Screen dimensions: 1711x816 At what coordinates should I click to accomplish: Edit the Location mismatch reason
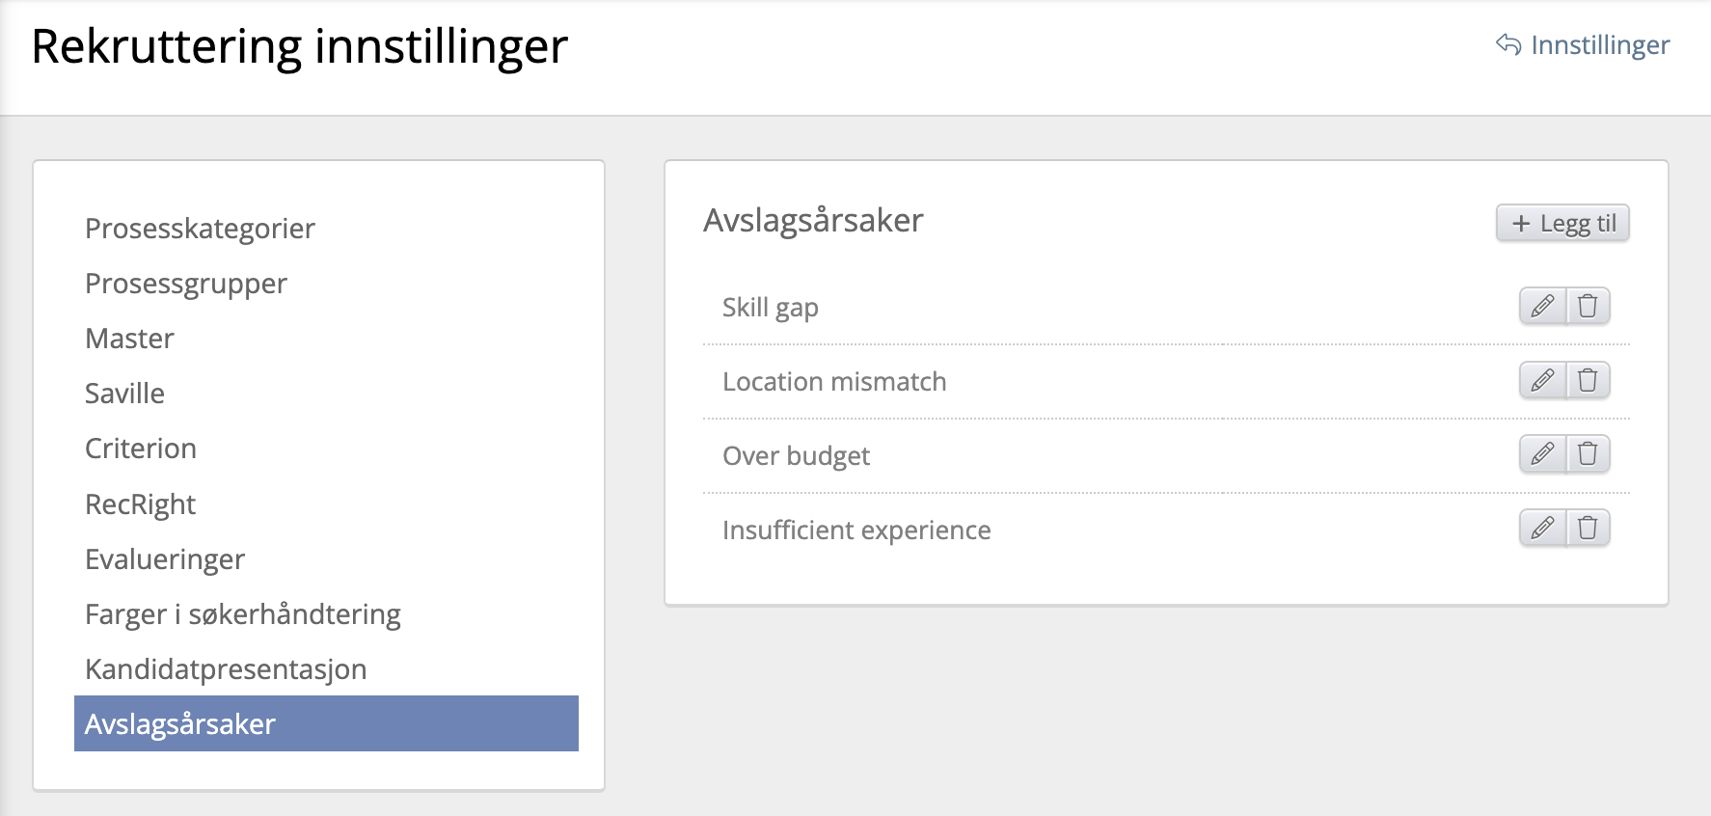(1542, 381)
